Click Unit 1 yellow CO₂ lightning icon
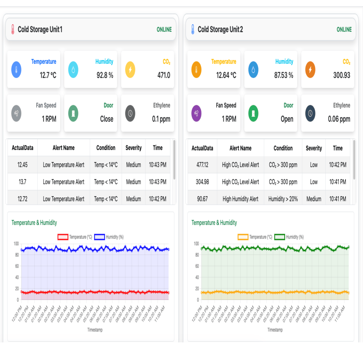This screenshot has height=346, width=363. point(130,70)
